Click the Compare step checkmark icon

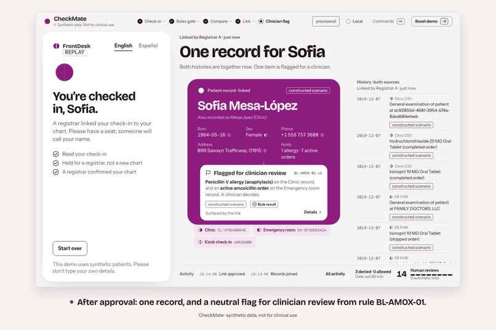tap(206, 21)
